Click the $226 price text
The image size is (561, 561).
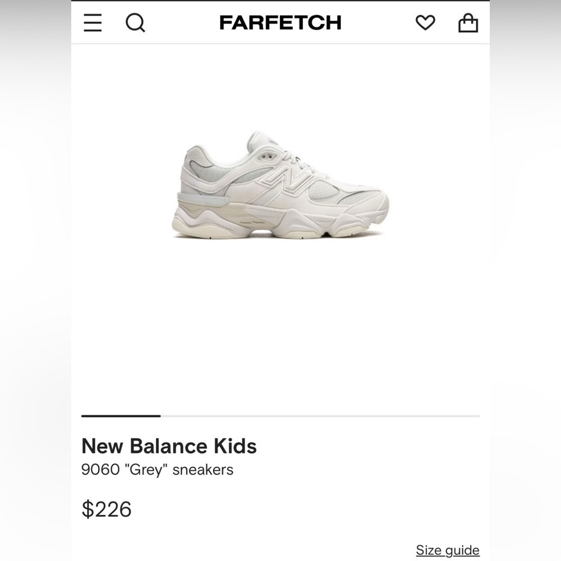tap(107, 509)
